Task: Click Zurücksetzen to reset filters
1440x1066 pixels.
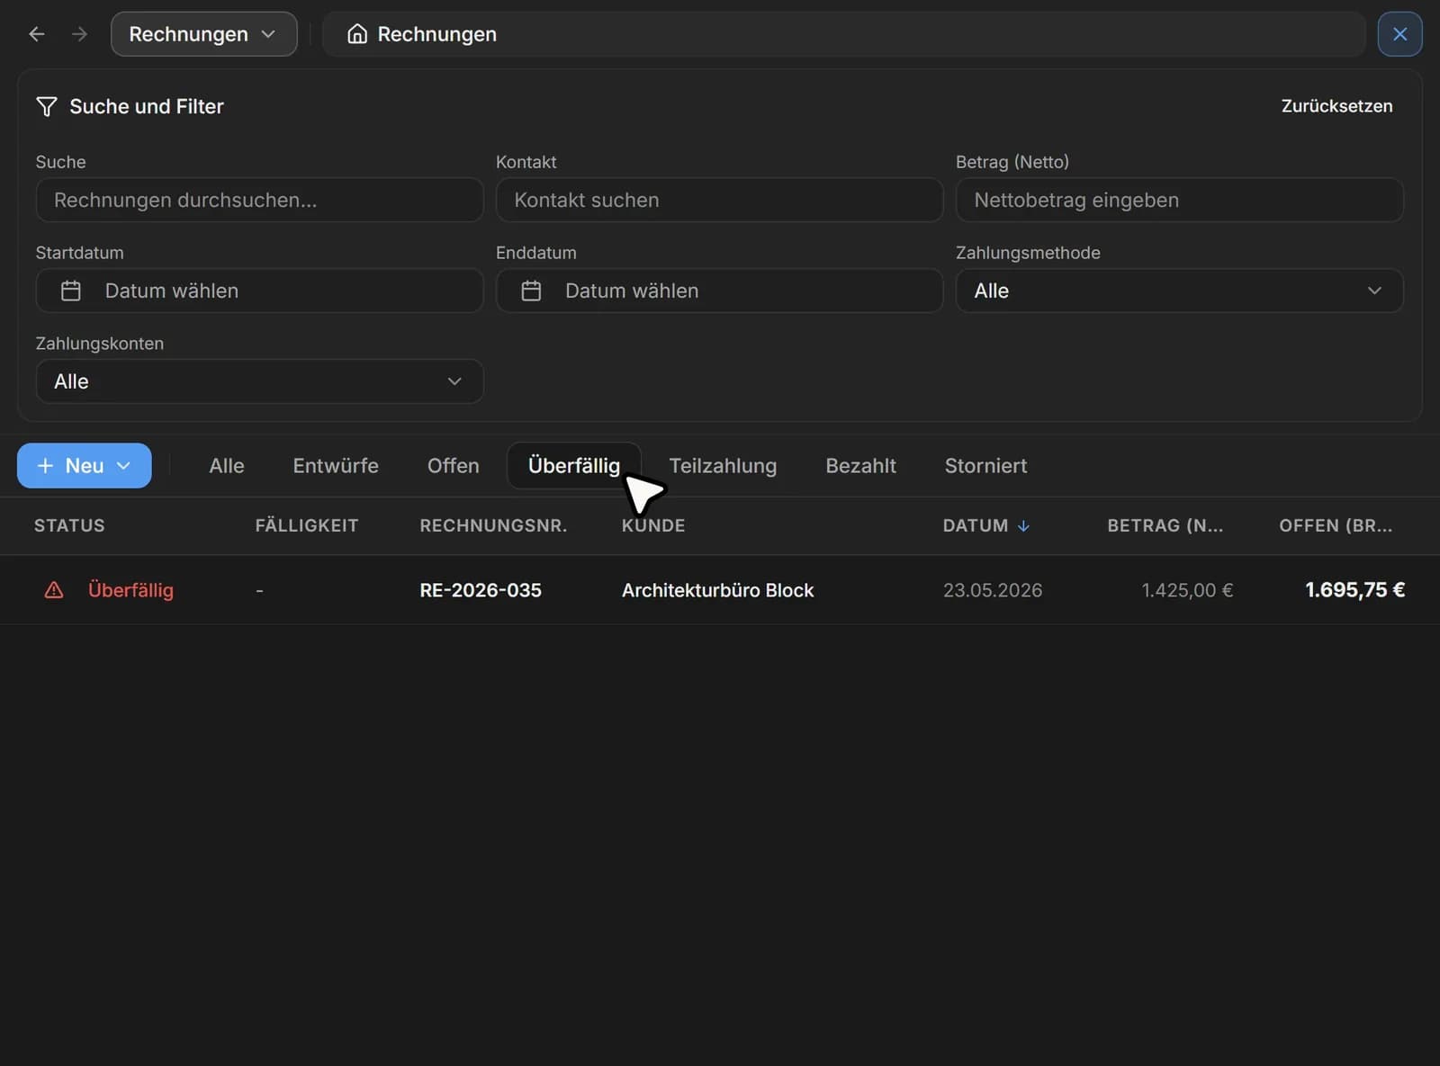Action: point(1336,106)
